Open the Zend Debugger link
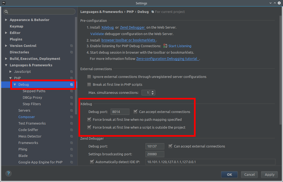Image resolution: width=283 pixels, height=182 pixels. 133,27
